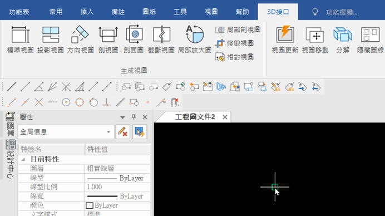Click the magnet disable-snap icon

pos(175,102)
